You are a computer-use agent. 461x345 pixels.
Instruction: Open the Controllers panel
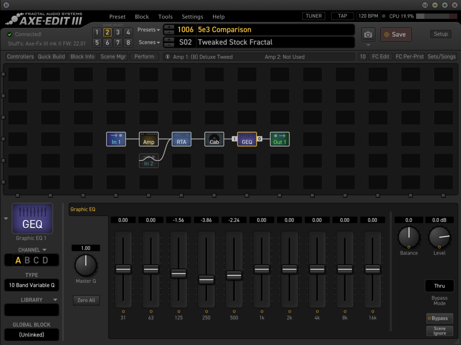pyautogui.click(x=20, y=57)
